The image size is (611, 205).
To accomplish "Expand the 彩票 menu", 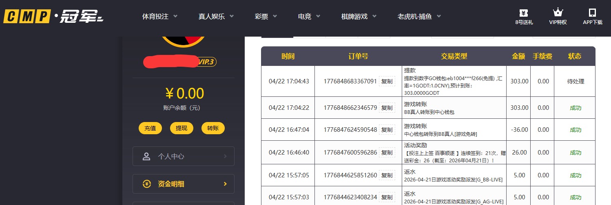I will [x=266, y=17].
